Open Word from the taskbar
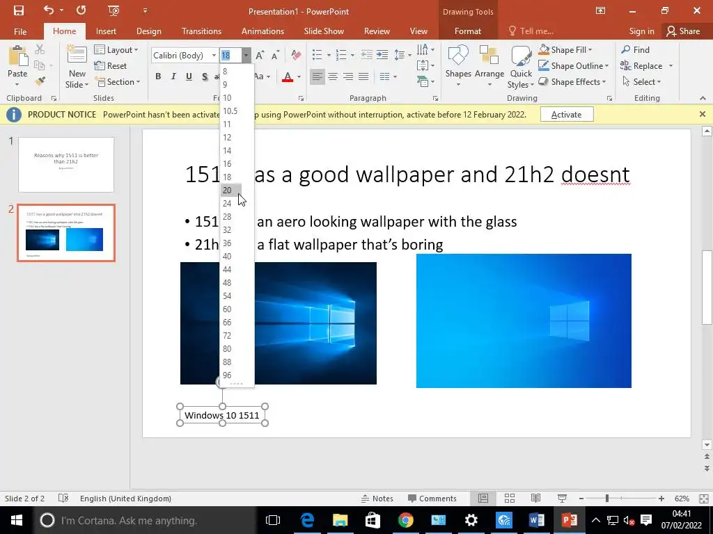Image resolution: width=713 pixels, height=534 pixels. coord(537,520)
